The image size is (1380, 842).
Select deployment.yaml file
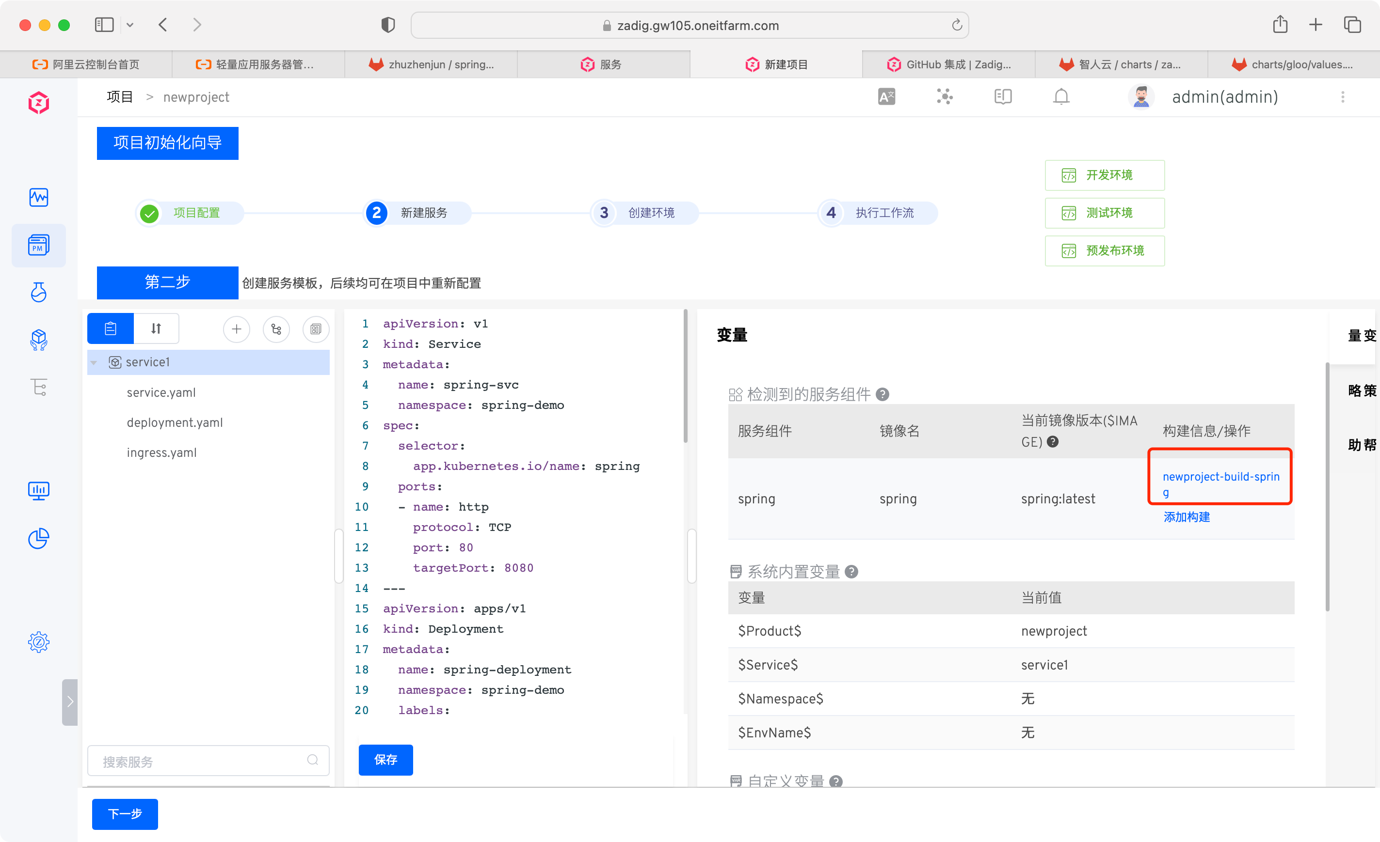pos(175,422)
